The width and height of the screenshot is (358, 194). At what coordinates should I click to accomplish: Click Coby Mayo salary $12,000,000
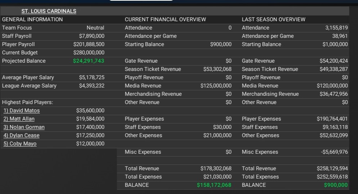point(90,144)
